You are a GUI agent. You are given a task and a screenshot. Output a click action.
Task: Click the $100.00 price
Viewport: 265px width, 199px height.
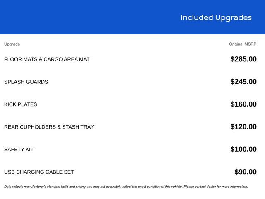pos(243,149)
